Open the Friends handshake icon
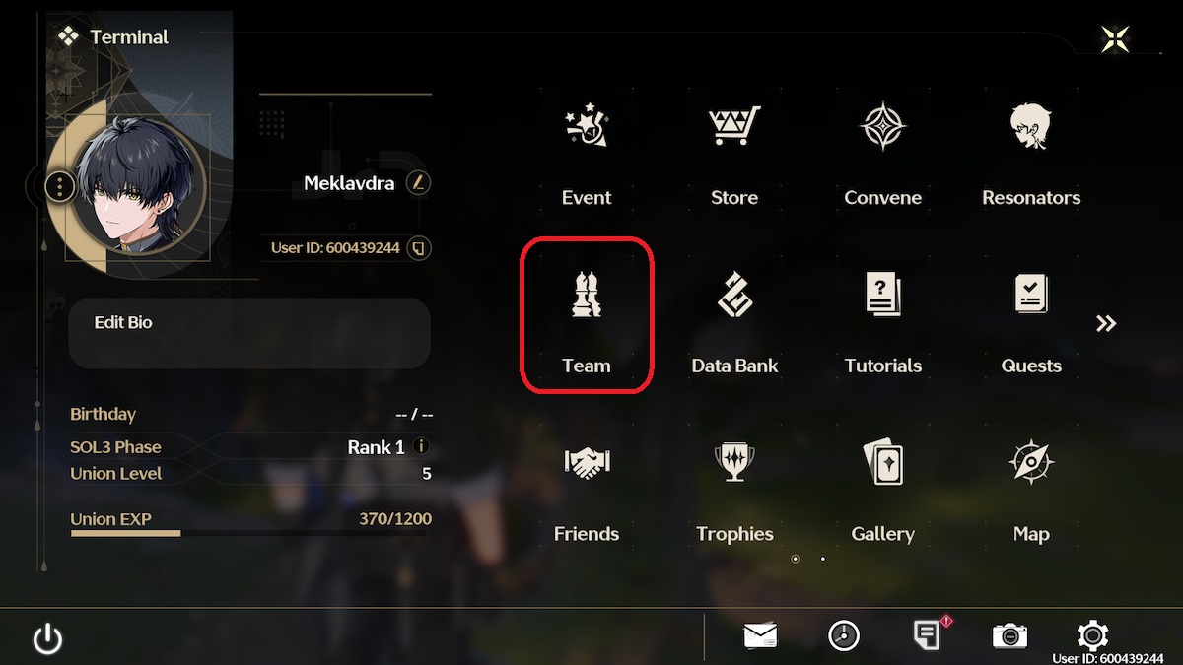The image size is (1183, 665). pyautogui.click(x=587, y=461)
